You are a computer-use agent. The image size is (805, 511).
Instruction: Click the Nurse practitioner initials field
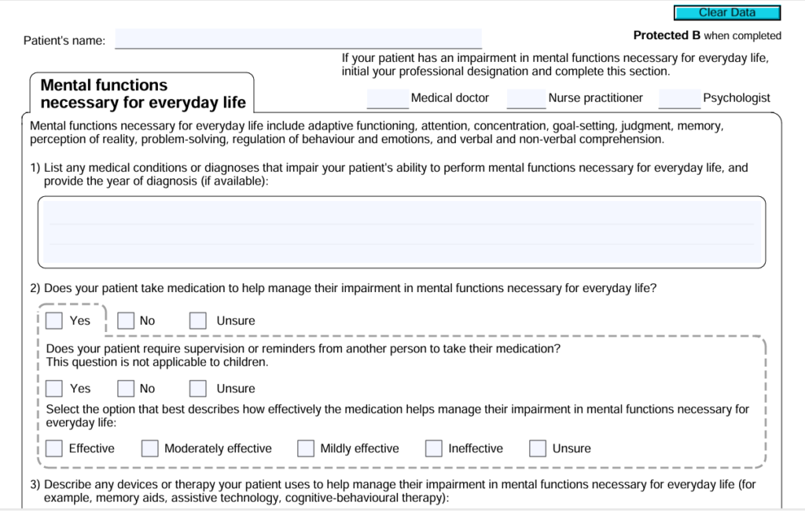tap(525, 97)
